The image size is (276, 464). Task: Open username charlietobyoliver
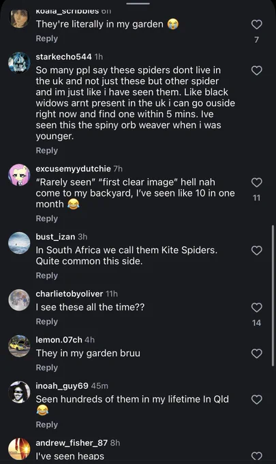click(70, 294)
